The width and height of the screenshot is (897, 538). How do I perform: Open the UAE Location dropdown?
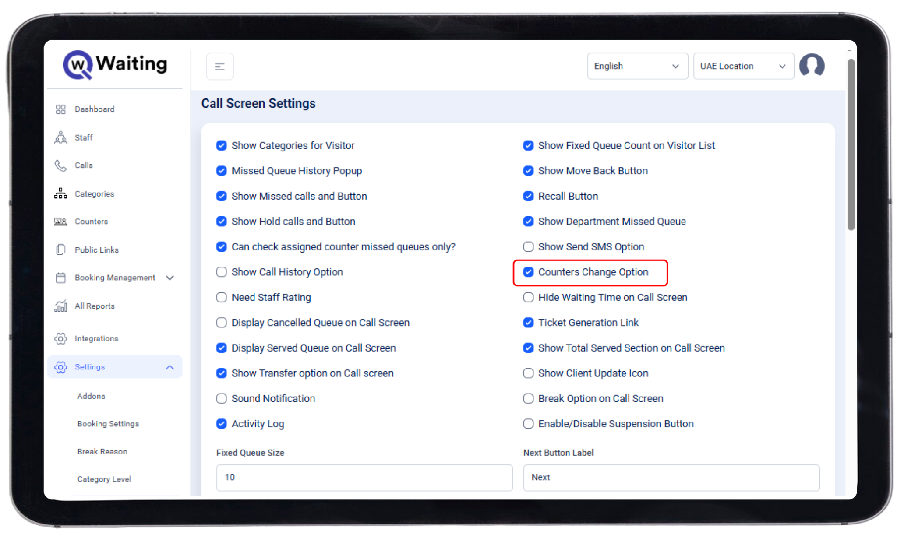(x=743, y=66)
